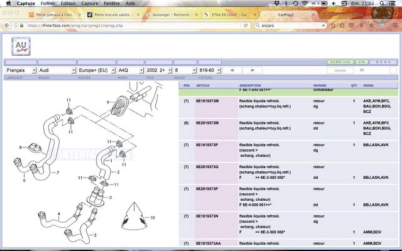The image size is (402, 251).
Task: Open Time Machine menu bar icon
Action: click(x=295, y=3)
